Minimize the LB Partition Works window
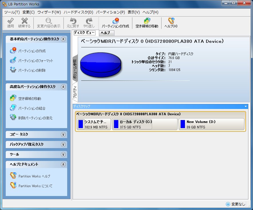The width and height of the screenshot is (253, 210). point(226,3)
